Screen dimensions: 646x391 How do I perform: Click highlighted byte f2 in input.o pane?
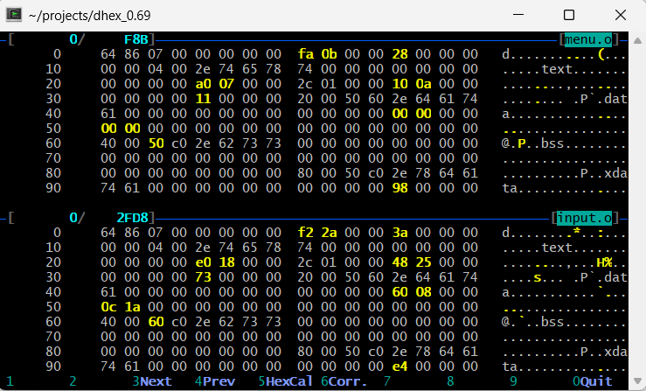306,232
